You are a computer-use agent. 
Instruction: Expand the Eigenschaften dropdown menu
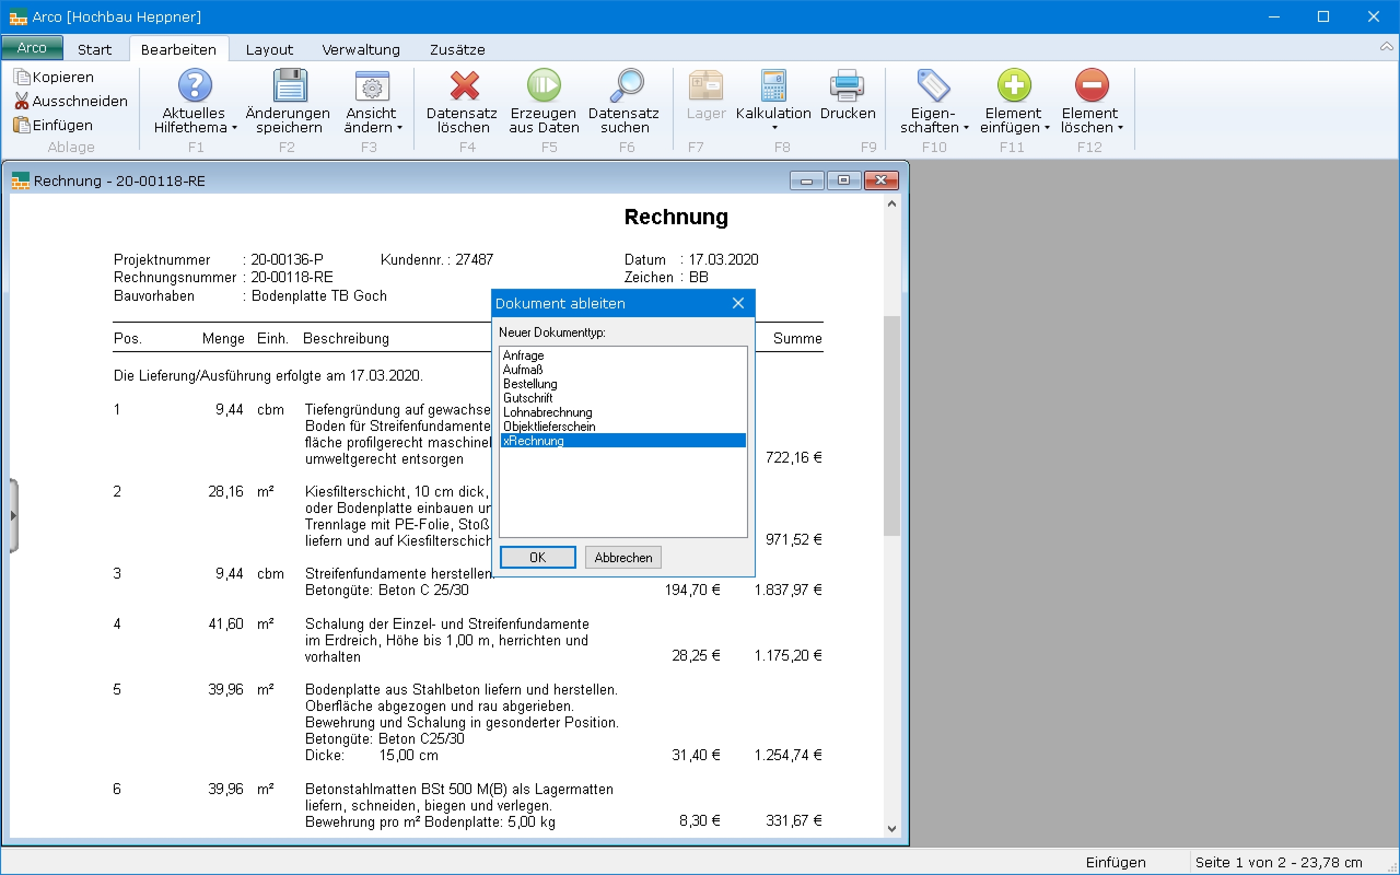pos(966,128)
